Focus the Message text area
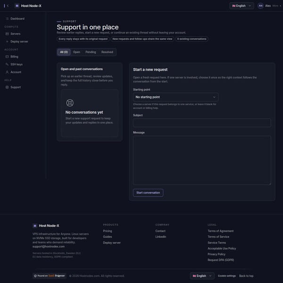 202,160
